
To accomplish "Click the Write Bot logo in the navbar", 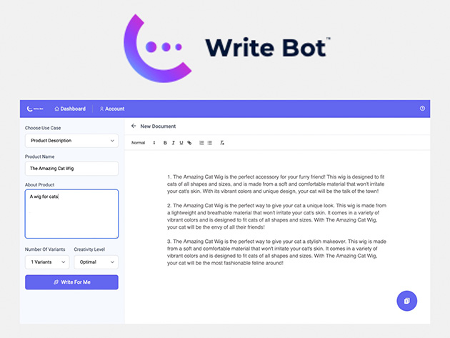I will [34, 109].
